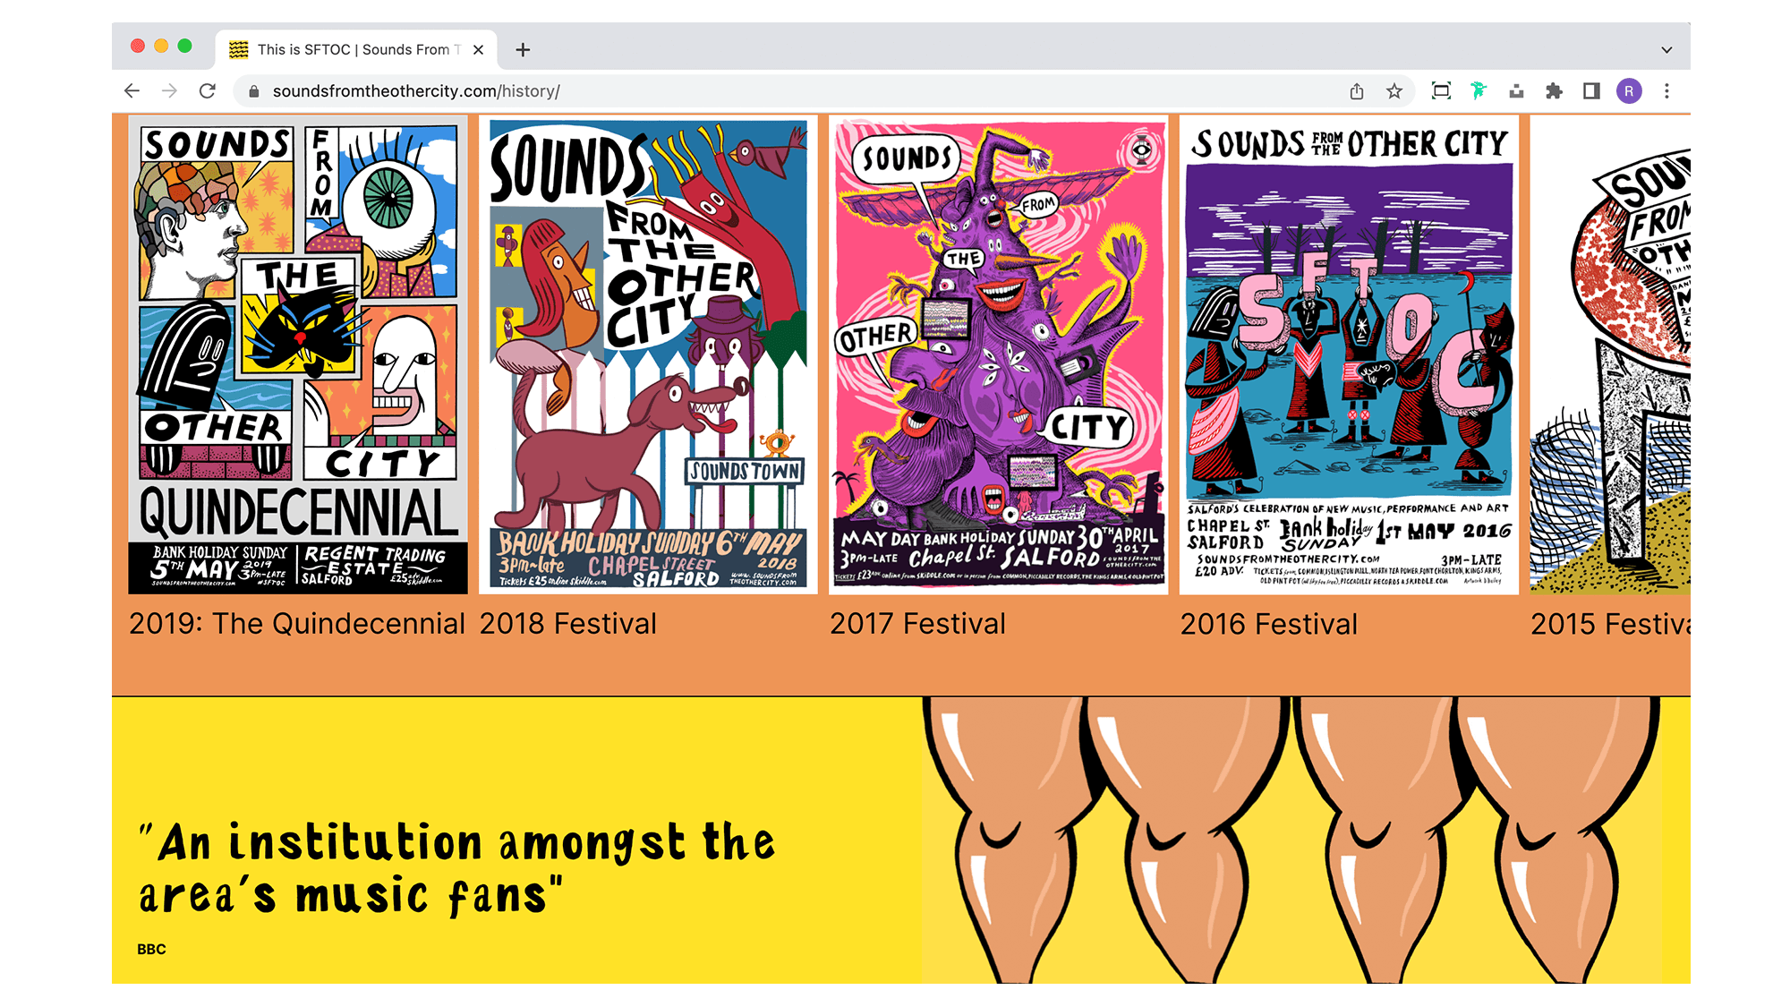
Task: Toggle the browser side panel
Action: [1591, 91]
